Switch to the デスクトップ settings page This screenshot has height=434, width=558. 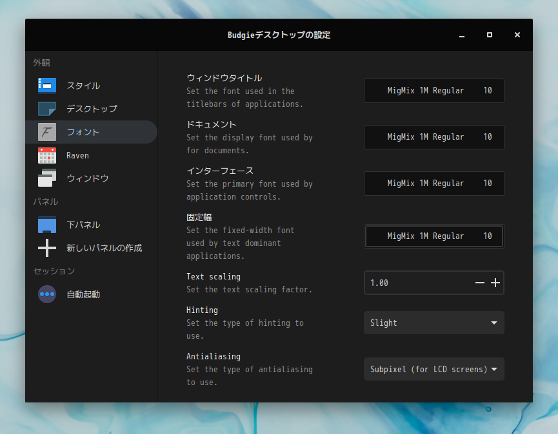click(x=92, y=109)
